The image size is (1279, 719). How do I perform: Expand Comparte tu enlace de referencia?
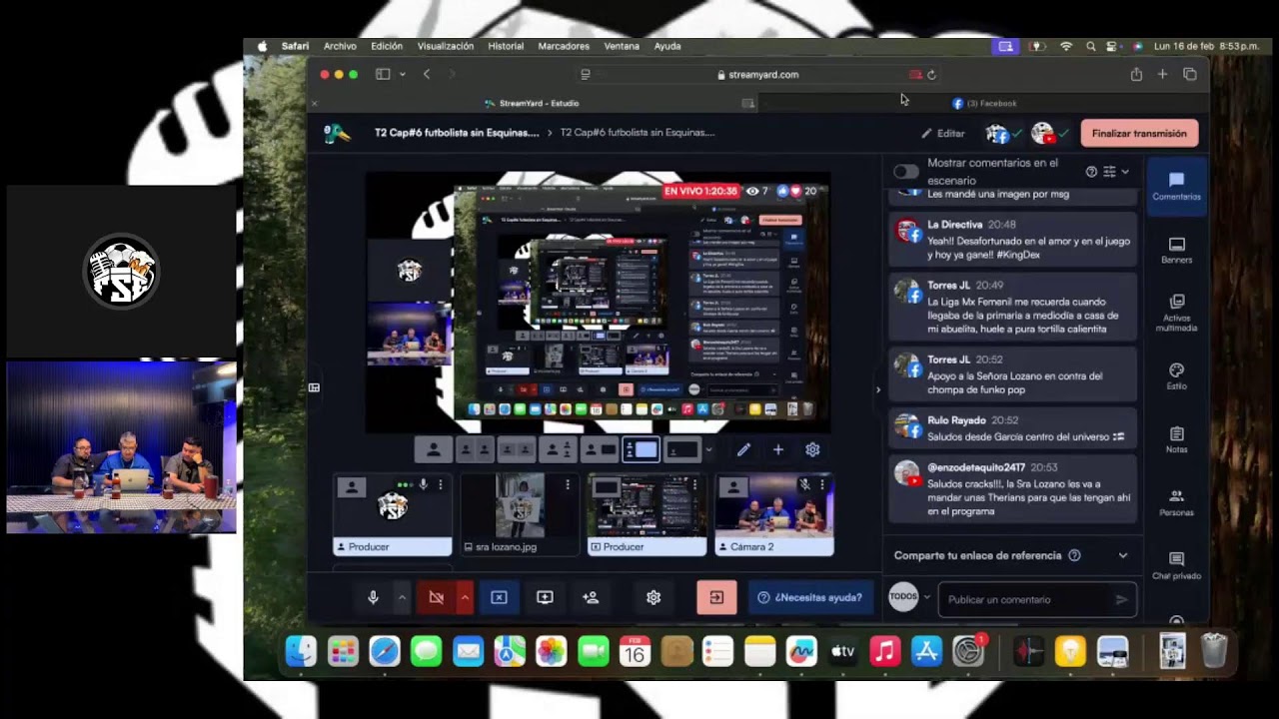pos(1122,556)
